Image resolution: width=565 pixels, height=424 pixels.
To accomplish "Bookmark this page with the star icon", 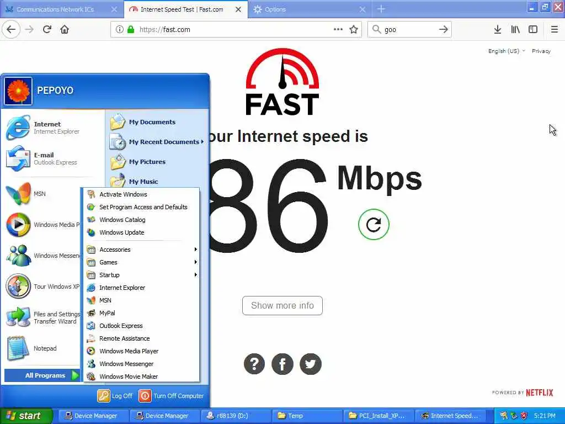I will coord(354,30).
